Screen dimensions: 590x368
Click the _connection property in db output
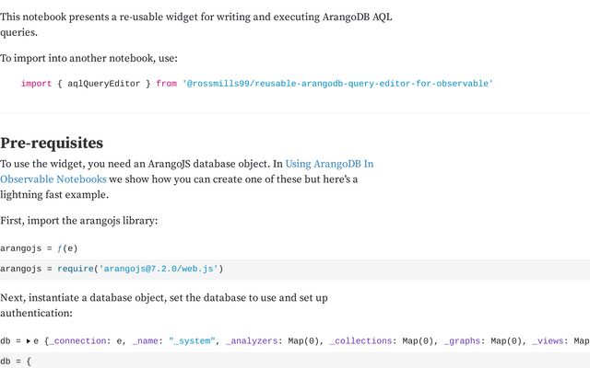77,341
